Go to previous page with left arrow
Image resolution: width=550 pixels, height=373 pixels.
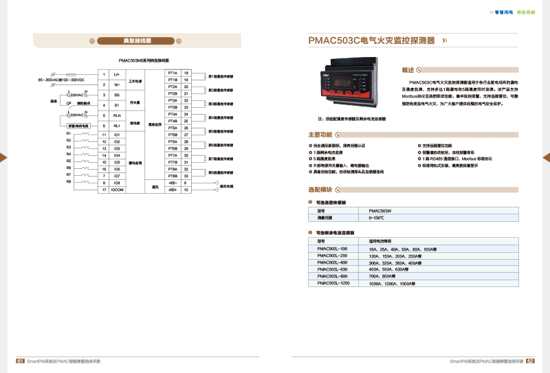tap(3, 158)
